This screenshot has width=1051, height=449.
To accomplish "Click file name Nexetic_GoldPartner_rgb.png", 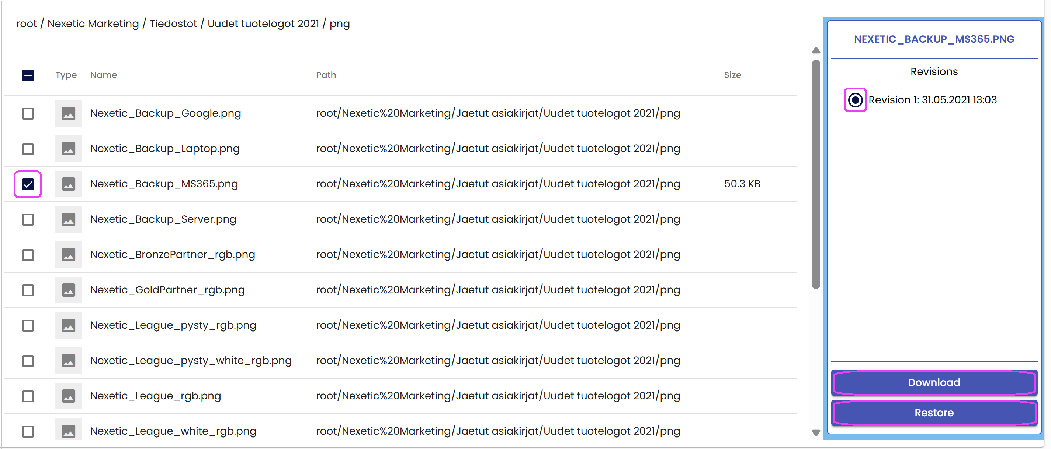I will pyautogui.click(x=167, y=290).
